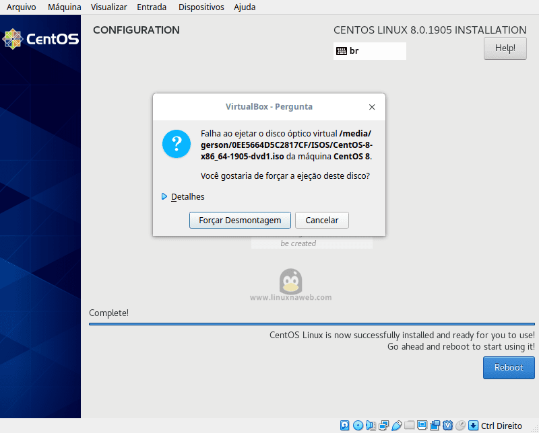
Task: Click the display status icon
Action: point(422,426)
